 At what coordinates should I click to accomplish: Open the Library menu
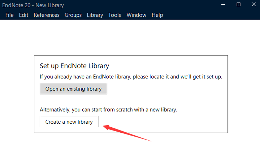pyautogui.click(x=95, y=15)
